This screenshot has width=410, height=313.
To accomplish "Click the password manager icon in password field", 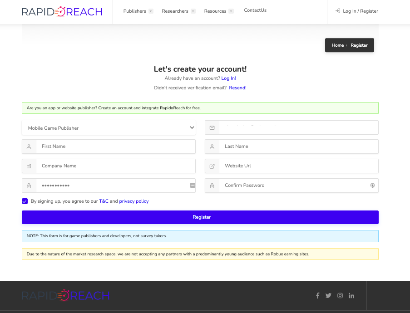I will pos(193,185).
